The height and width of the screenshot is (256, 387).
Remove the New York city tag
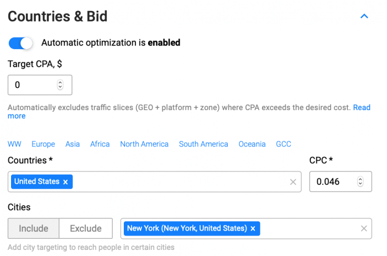click(253, 228)
